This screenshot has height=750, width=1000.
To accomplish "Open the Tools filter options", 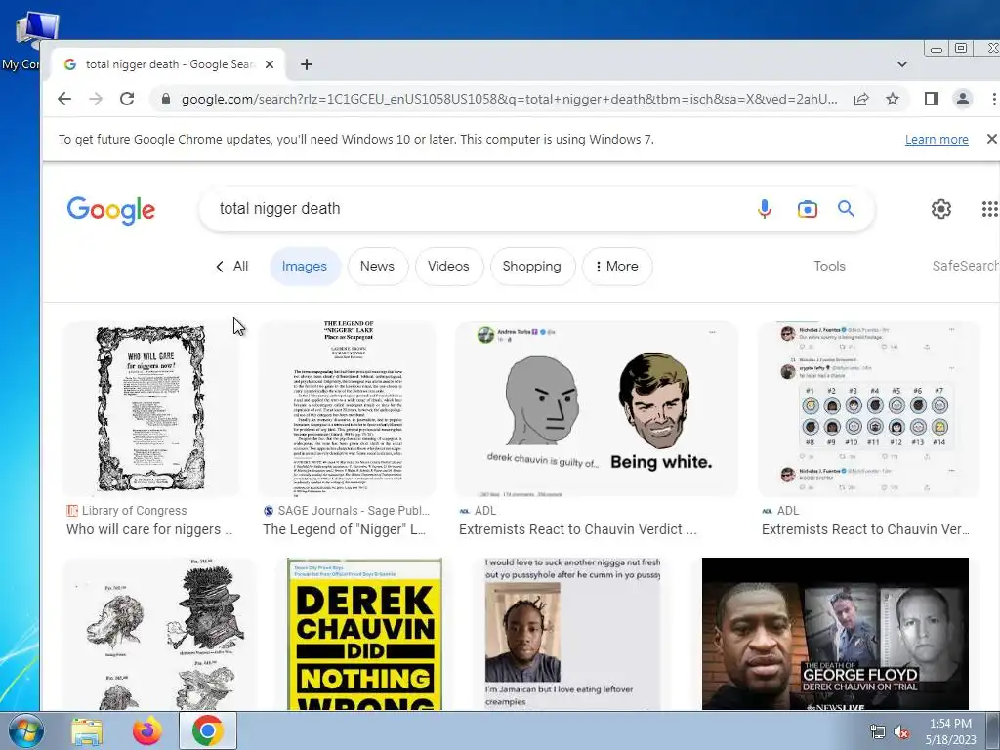I will (x=829, y=266).
